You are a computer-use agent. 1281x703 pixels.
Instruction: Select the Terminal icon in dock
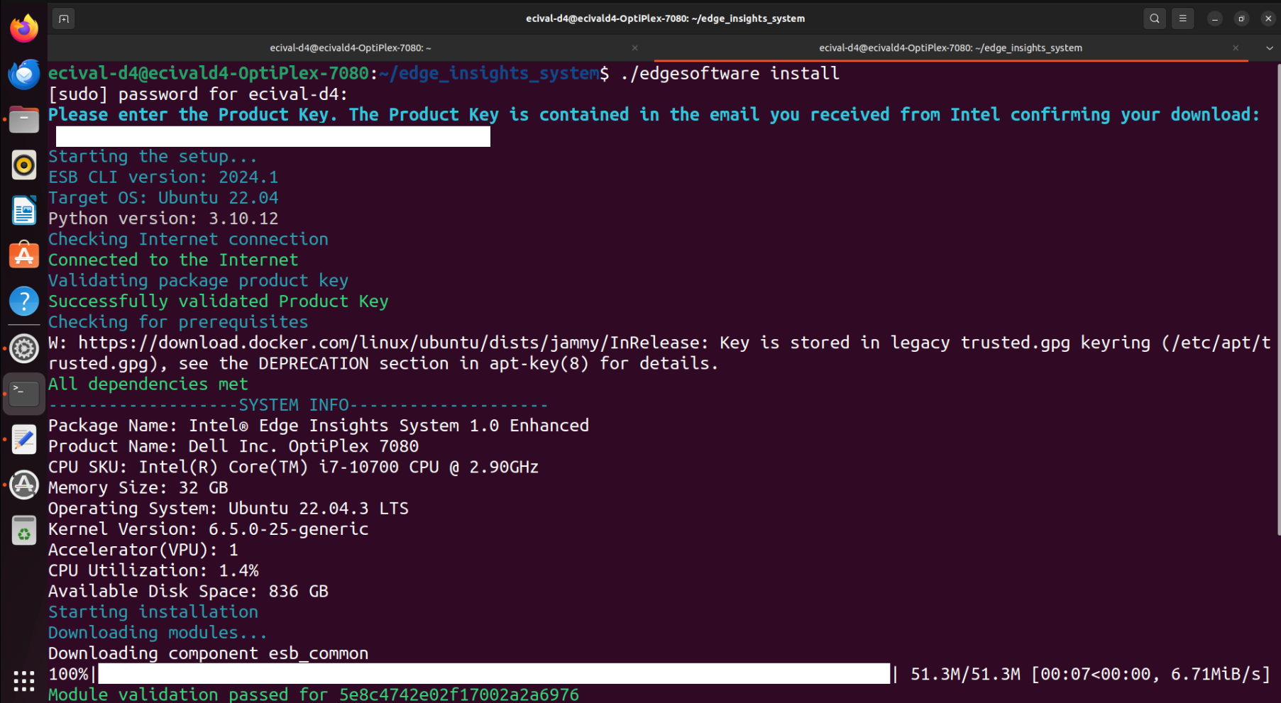point(24,393)
